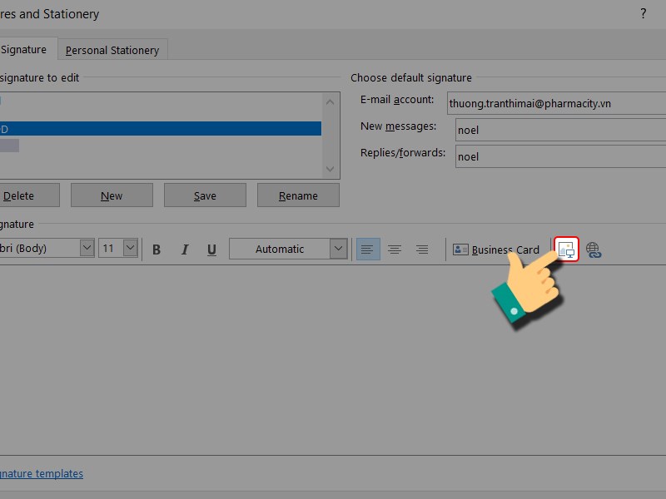Select the signature below the highlighted one
666x499 pixels.
[9, 146]
